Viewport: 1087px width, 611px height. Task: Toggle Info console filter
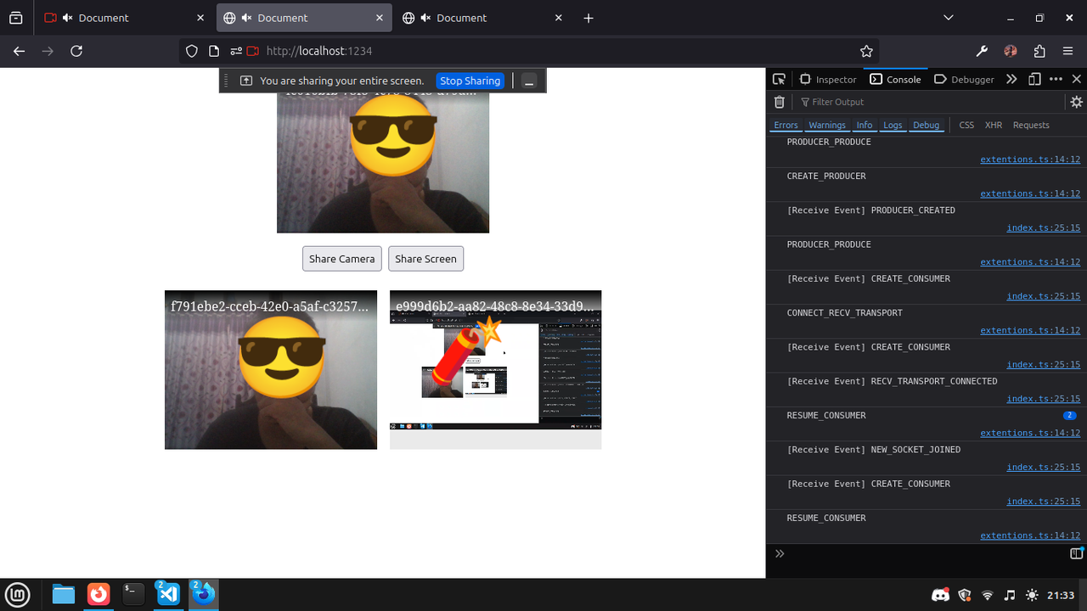(x=865, y=125)
